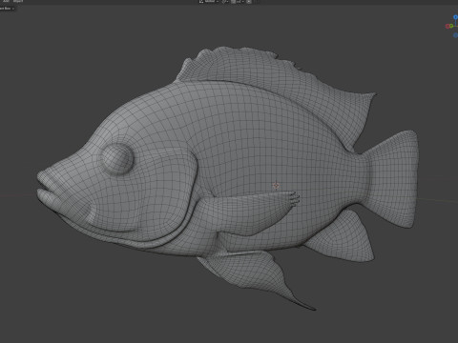This screenshot has width=458, height=343.
Task: Click the red axis gizmo circle
Action: click(x=448, y=27)
